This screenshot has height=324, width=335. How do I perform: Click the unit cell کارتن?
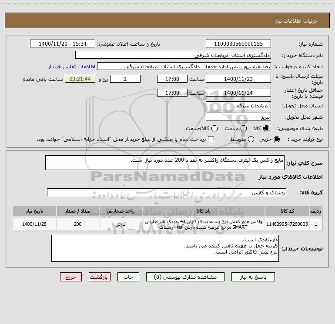121,224
